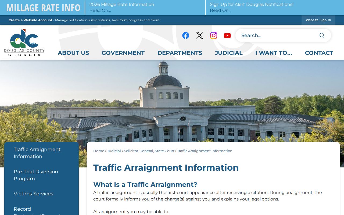
Task: Open the Contact menu
Action: pyautogui.click(x=319, y=53)
